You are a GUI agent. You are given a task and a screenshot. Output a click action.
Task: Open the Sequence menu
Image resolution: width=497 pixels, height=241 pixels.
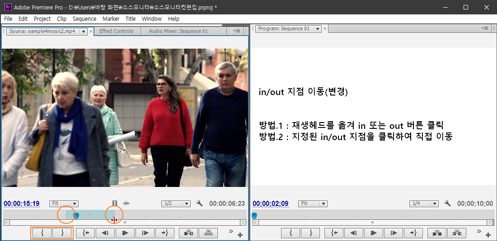coord(84,18)
